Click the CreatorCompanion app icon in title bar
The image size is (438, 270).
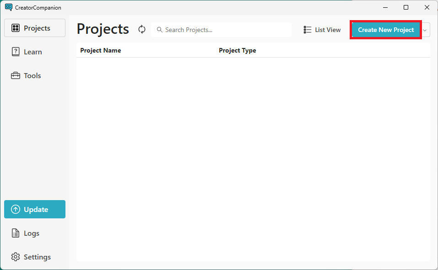click(8, 7)
